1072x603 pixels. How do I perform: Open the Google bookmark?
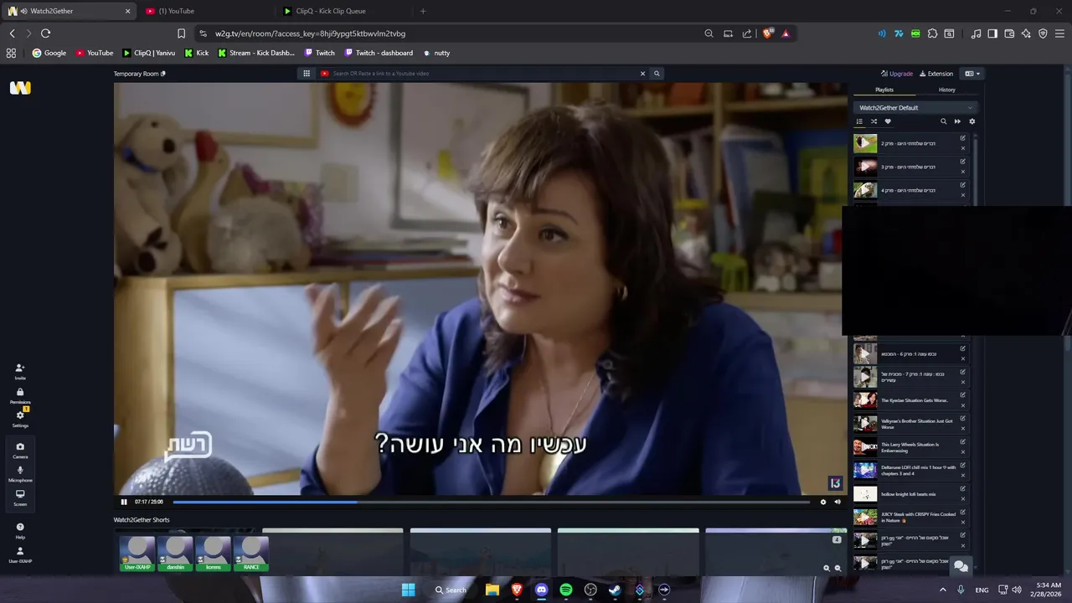click(49, 53)
